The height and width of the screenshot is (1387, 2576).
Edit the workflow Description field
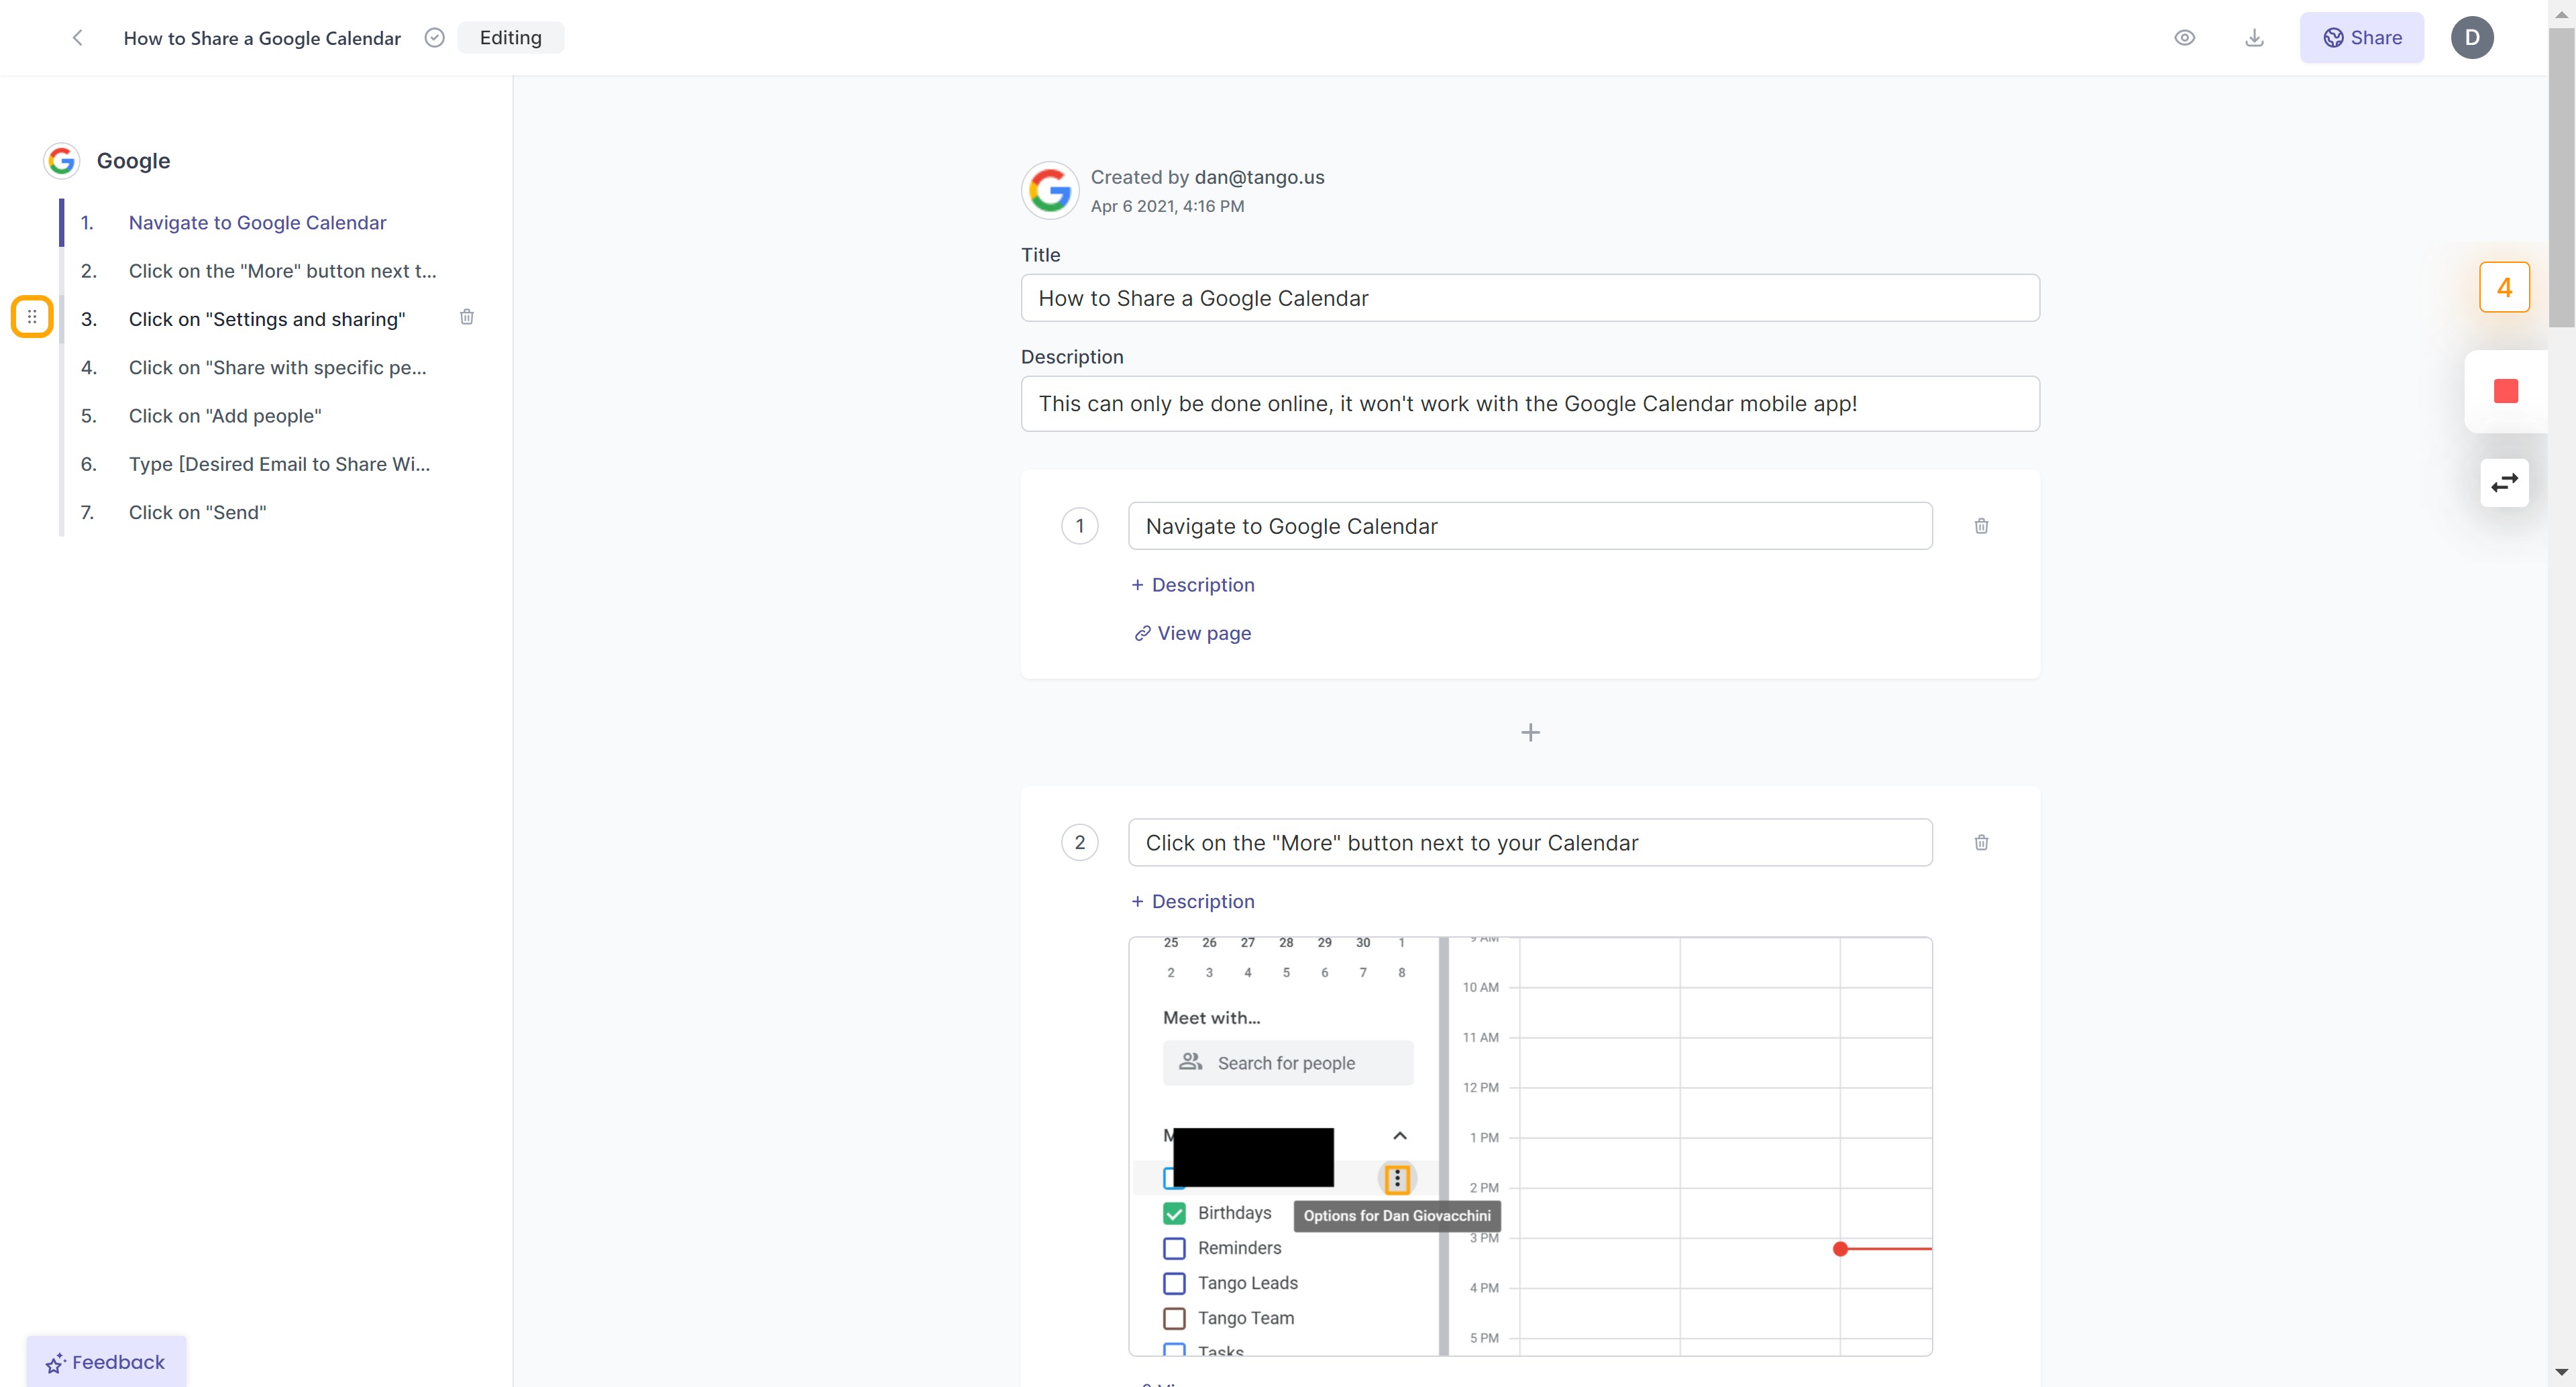tap(1530, 404)
